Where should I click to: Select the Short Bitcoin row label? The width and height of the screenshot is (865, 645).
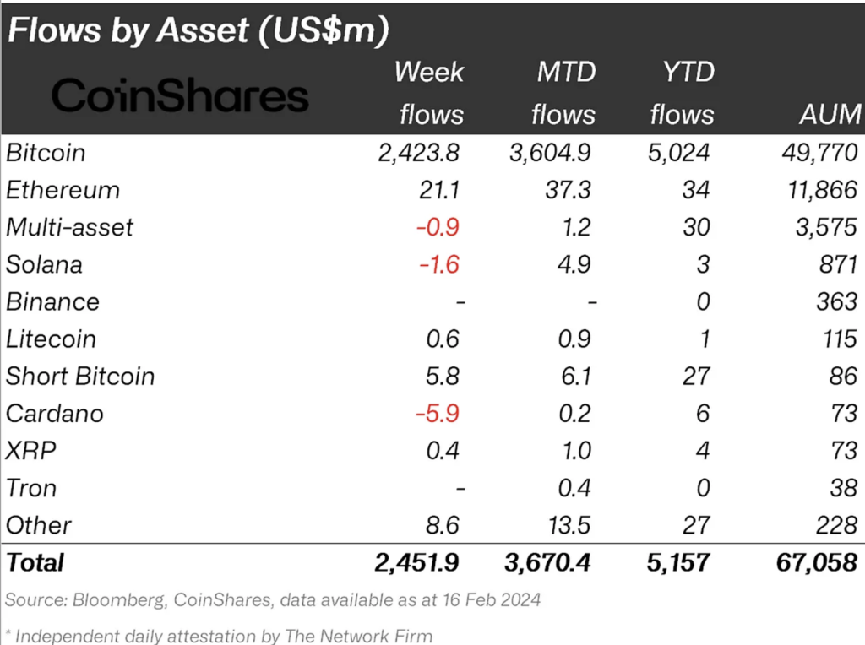[80, 376]
